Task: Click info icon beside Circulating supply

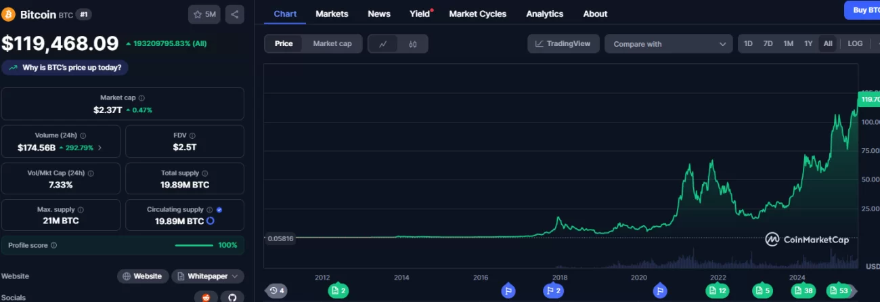Action: [210, 210]
